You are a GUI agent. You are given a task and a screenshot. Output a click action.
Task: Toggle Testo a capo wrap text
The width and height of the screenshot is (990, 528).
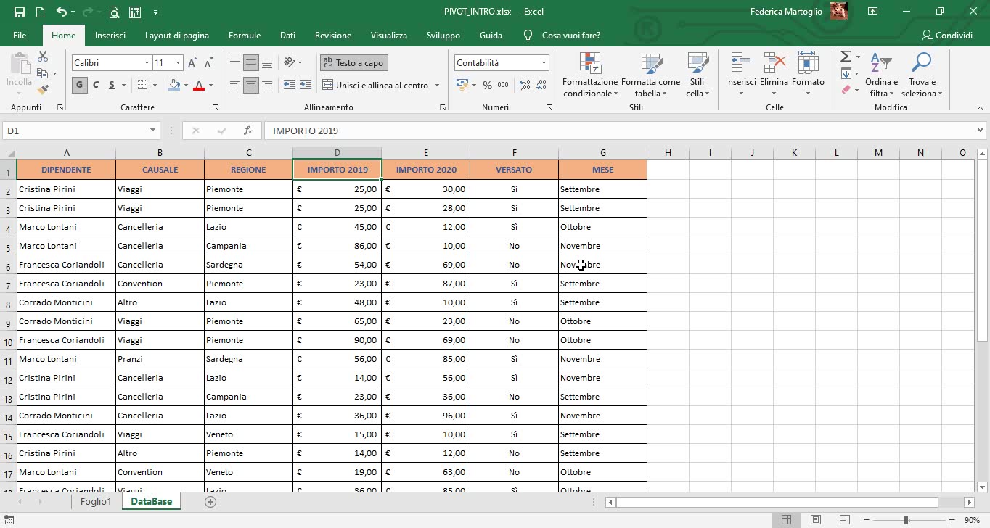[353, 63]
